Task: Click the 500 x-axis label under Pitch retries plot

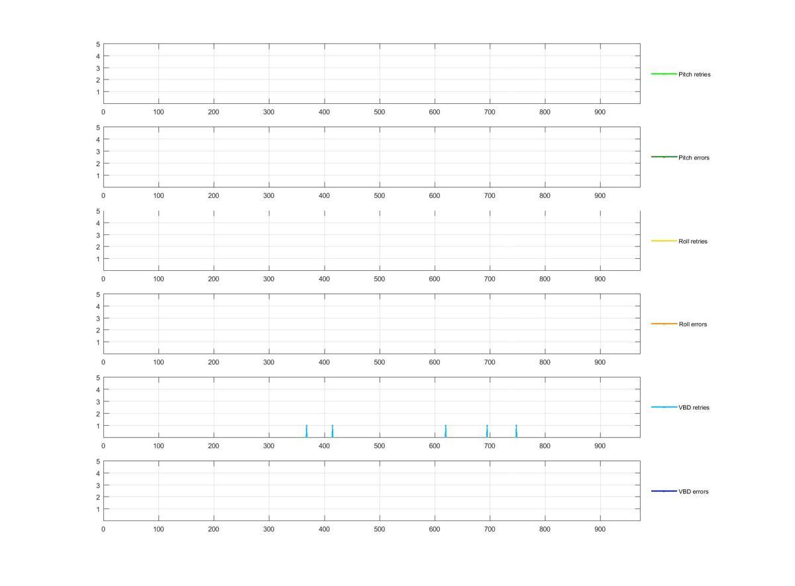Action: coord(379,112)
